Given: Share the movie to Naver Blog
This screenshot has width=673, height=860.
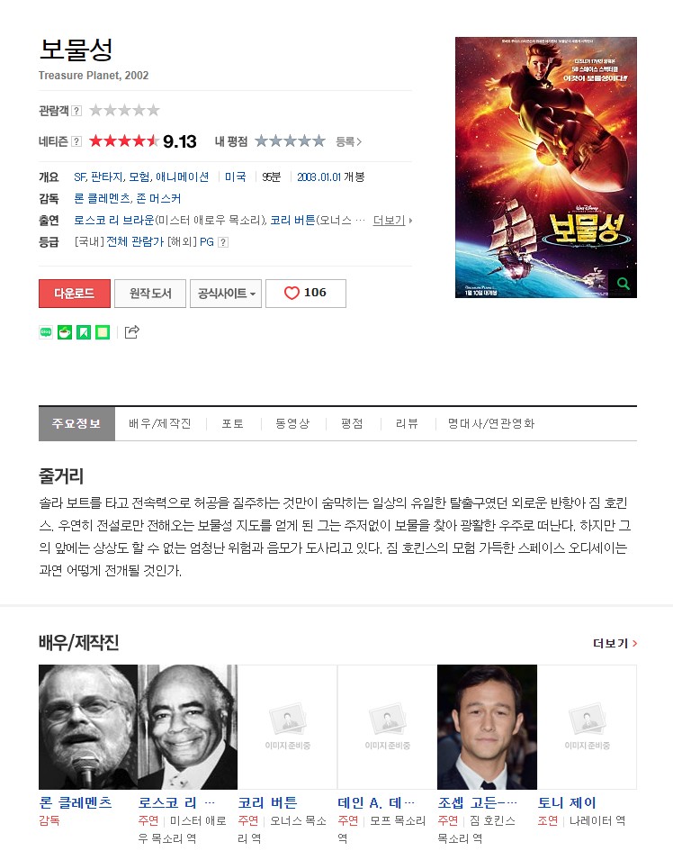Looking at the screenshot, I should click(46, 331).
